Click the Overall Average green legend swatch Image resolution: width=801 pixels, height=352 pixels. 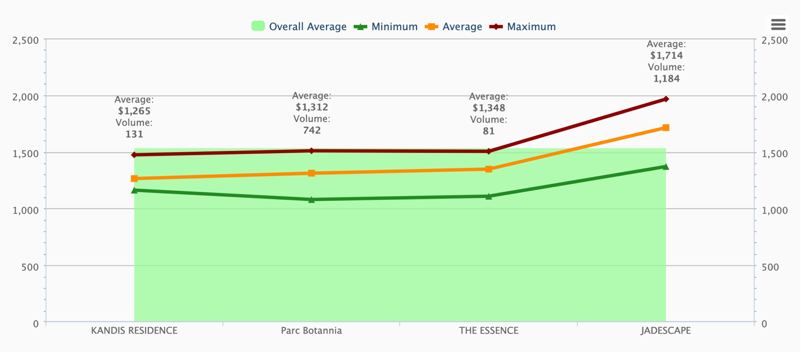tap(258, 26)
